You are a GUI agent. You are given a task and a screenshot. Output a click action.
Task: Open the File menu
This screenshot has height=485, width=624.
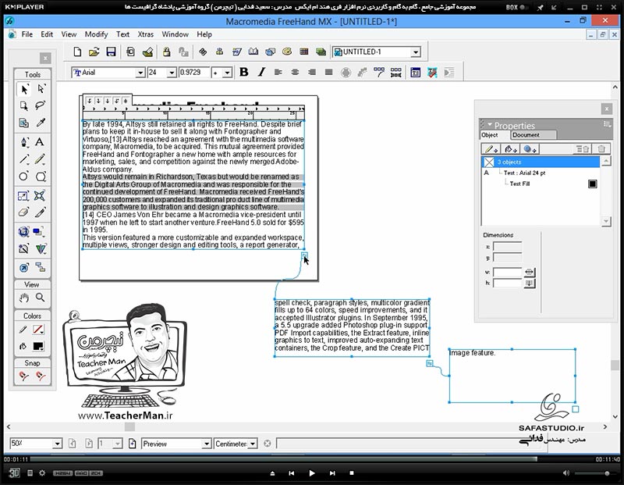click(27, 34)
